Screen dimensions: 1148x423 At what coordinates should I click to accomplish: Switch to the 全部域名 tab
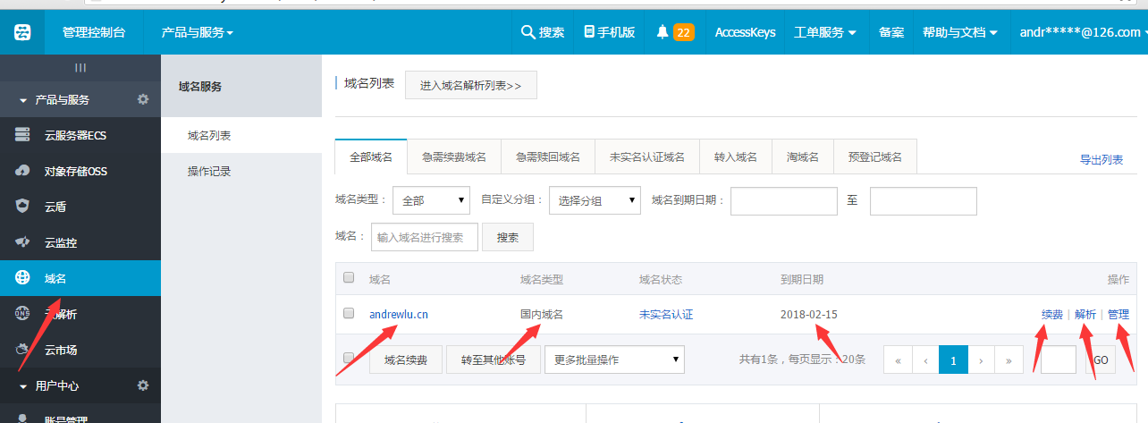pyautogui.click(x=371, y=157)
